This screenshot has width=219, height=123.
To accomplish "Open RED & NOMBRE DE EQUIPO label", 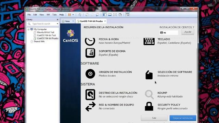I will 116,105.
